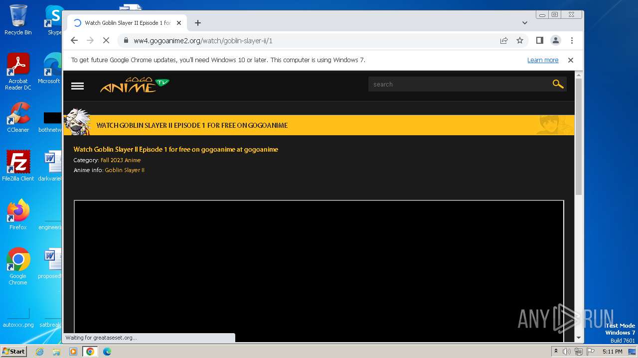The image size is (638, 358).
Task: Expand the tab search chevron
Action: tap(524, 23)
